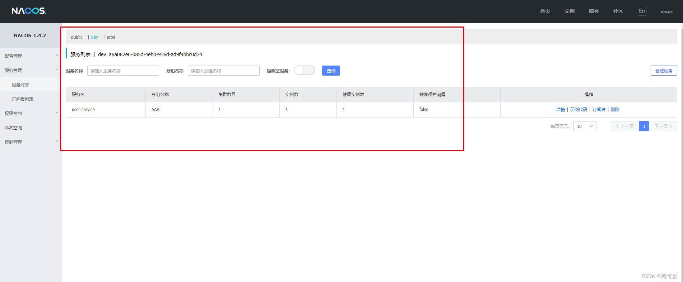The width and height of the screenshot is (683, 282).
Task: Expand the 配置管理 sidebar section
Action: tap(31, 56)
